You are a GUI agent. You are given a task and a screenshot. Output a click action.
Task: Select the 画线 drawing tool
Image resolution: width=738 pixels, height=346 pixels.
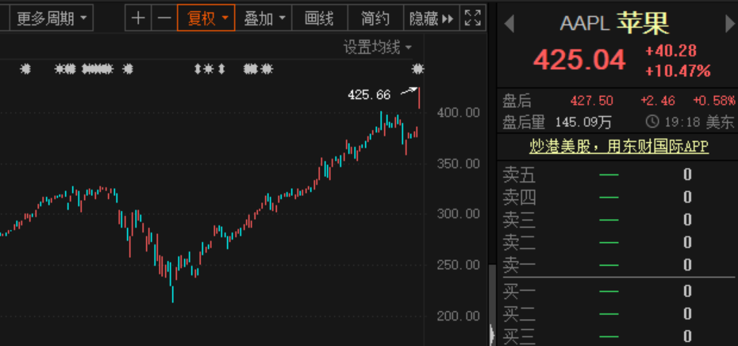(x=319, y=18)
